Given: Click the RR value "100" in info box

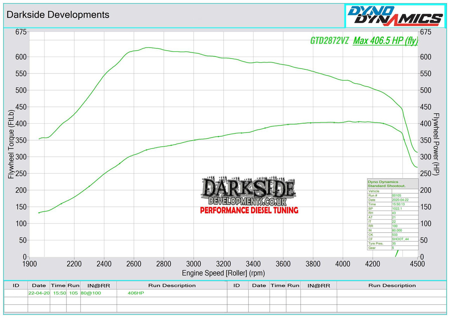Looking at the screenshot, I should point(395,226).
